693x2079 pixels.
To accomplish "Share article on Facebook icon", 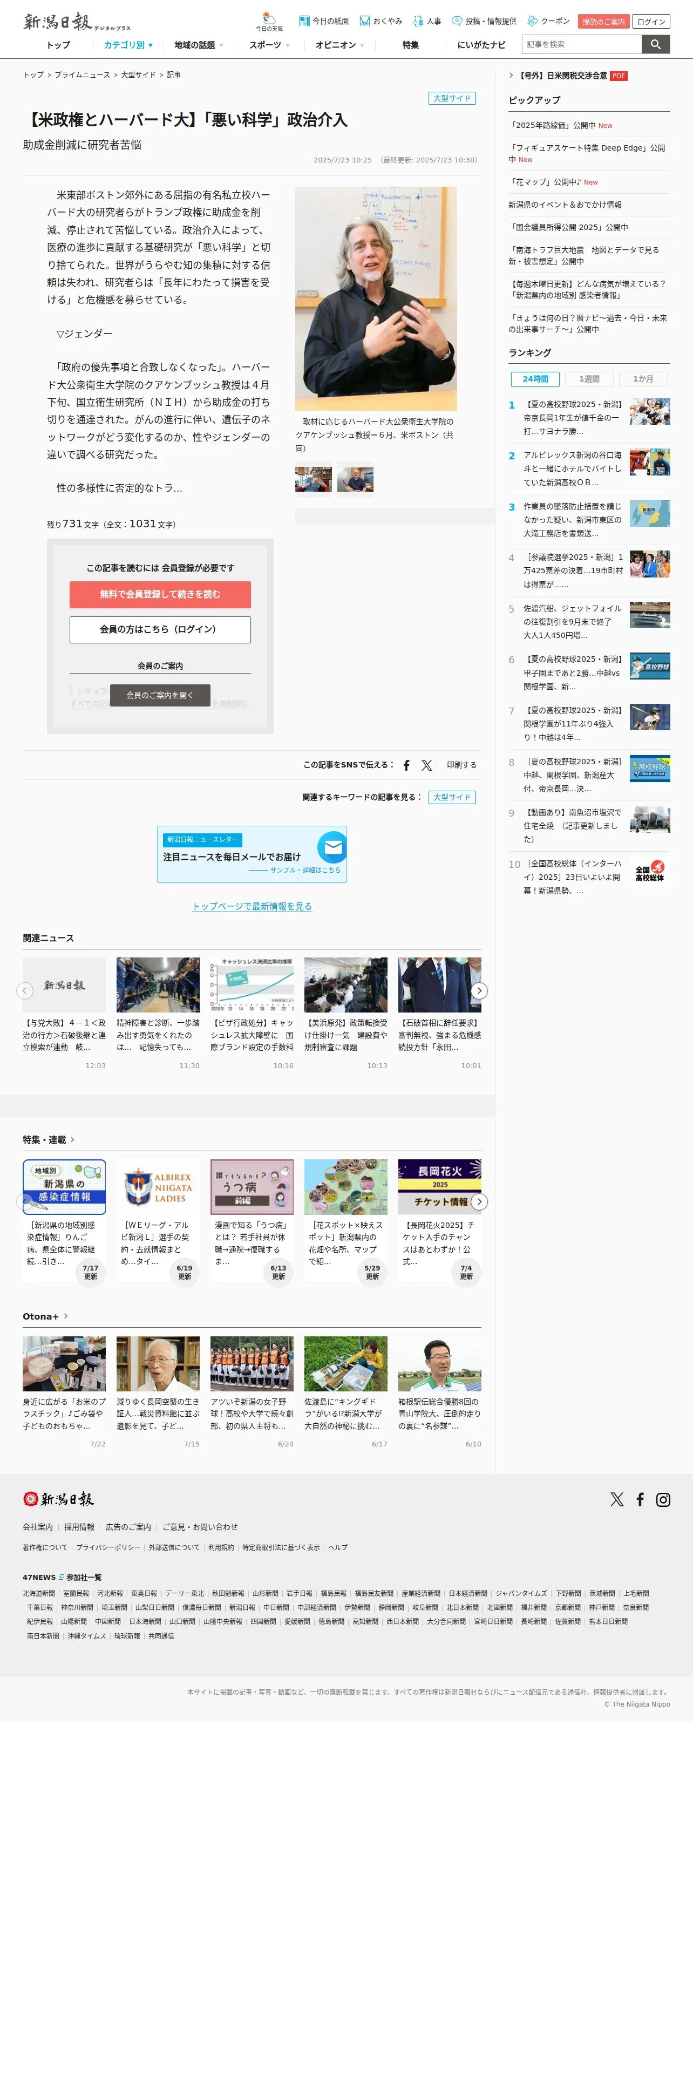I will [406, 765].
